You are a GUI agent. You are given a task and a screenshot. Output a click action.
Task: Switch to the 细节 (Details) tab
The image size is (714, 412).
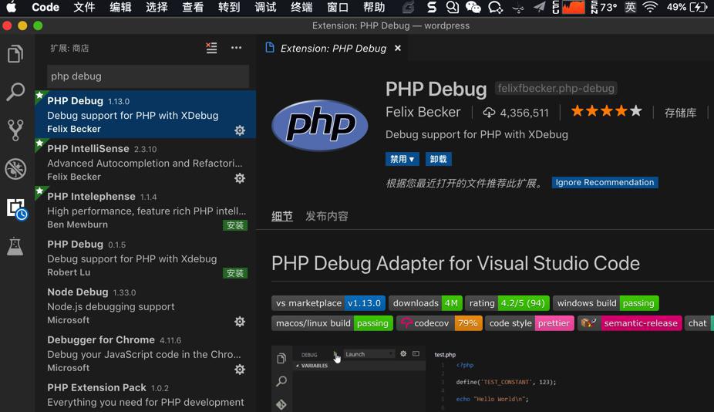(282, 216)
